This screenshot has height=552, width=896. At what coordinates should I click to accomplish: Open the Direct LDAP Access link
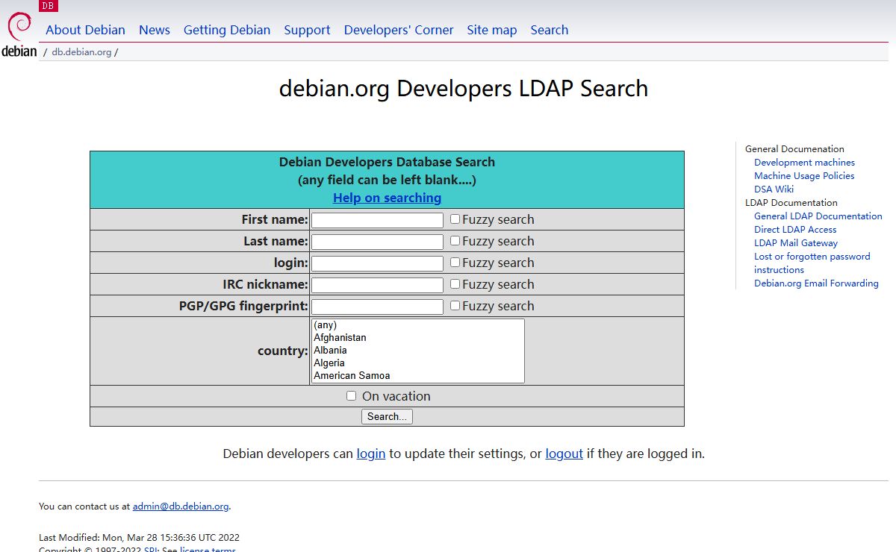795,230
